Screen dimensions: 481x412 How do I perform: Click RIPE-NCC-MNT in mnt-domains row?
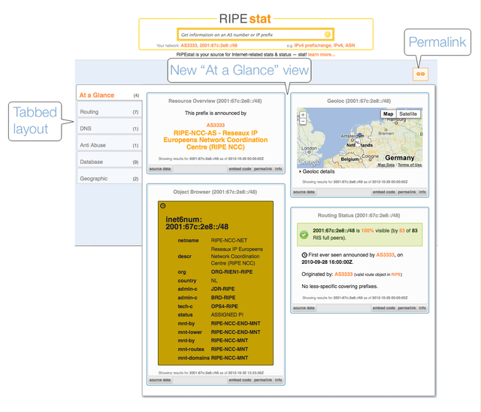pyautogui.click(x=229, y=358)
